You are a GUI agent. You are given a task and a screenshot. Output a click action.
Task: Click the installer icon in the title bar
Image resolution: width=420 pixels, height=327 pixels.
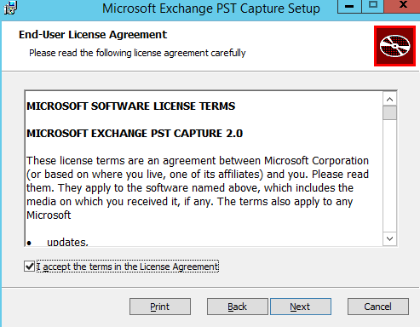click(x=10, y=8)
